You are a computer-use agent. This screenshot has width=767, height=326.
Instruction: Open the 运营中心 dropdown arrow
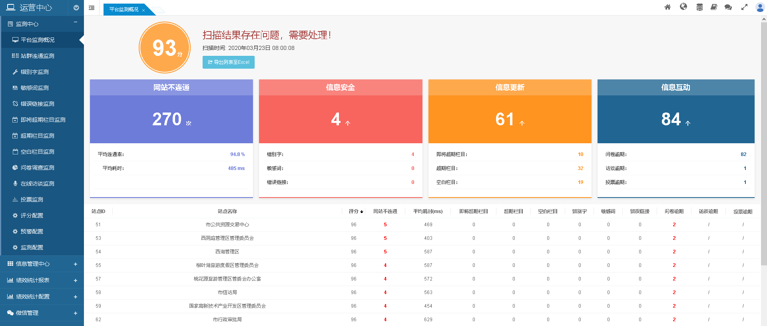pos(76,8)
